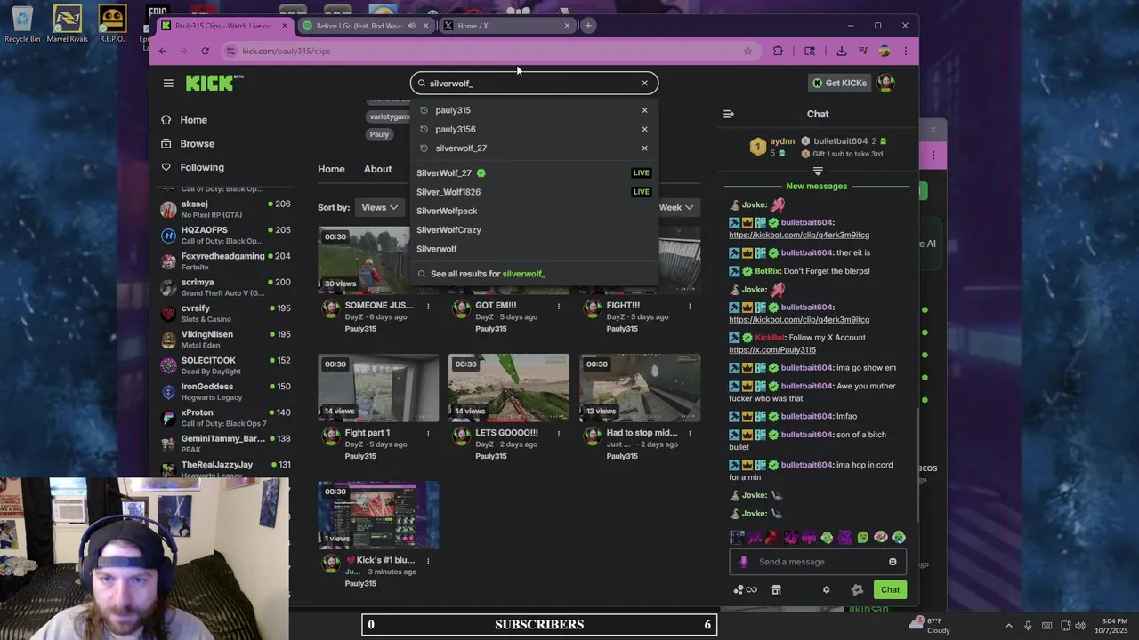Open the Kick hamburger menu

pyautogui.click(x=168, y=83)
